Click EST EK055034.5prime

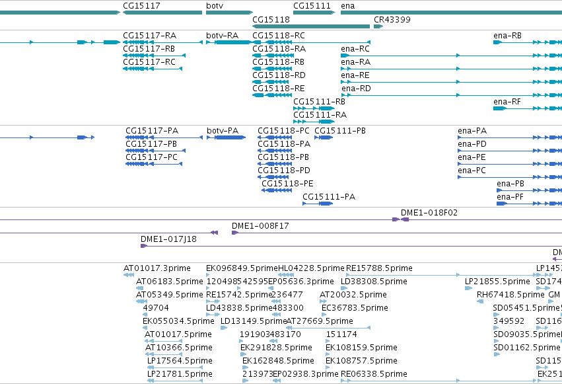[x=178, y=321]
